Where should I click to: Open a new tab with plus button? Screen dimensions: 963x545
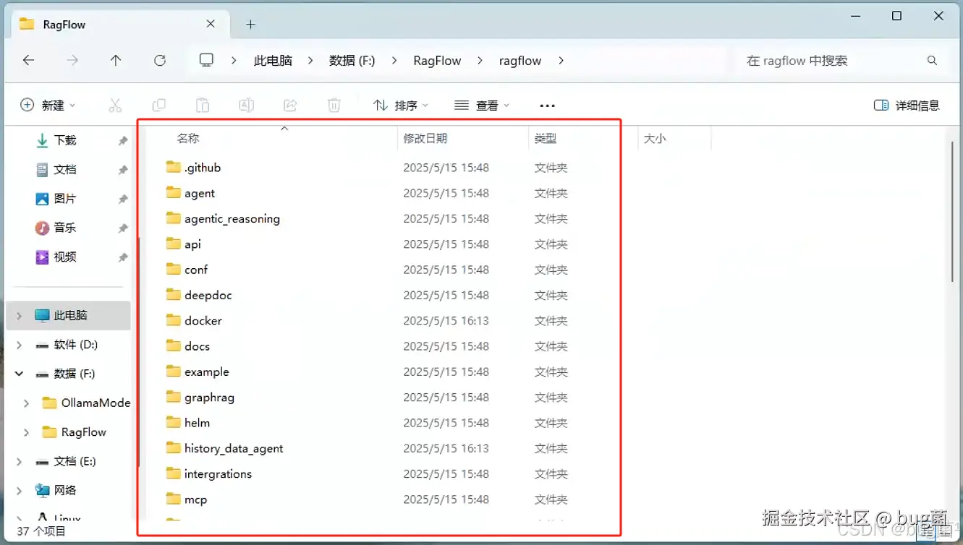pos(250,25)
